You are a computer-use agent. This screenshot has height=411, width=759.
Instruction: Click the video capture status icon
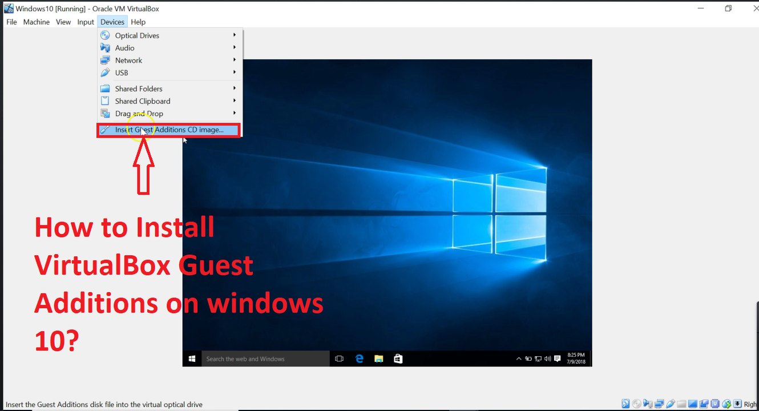tap(704, 404)
